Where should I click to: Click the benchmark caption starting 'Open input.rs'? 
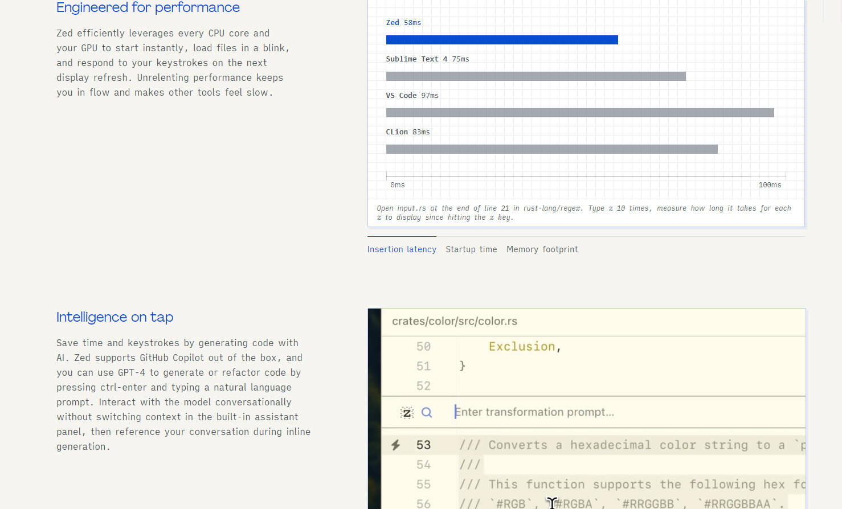point(584,213)
